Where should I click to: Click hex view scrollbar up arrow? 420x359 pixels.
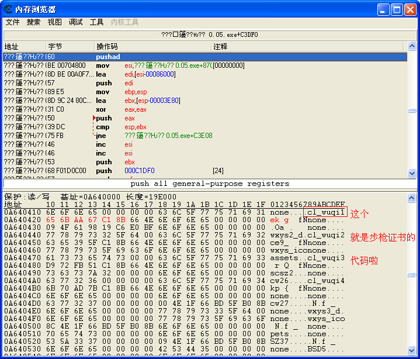click(x=412, y=198)
